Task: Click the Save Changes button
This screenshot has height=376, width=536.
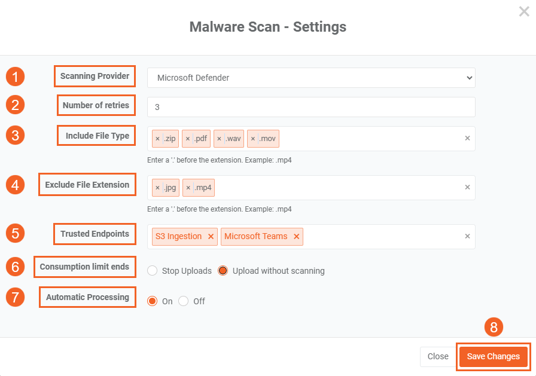Action: coord(493,356)
